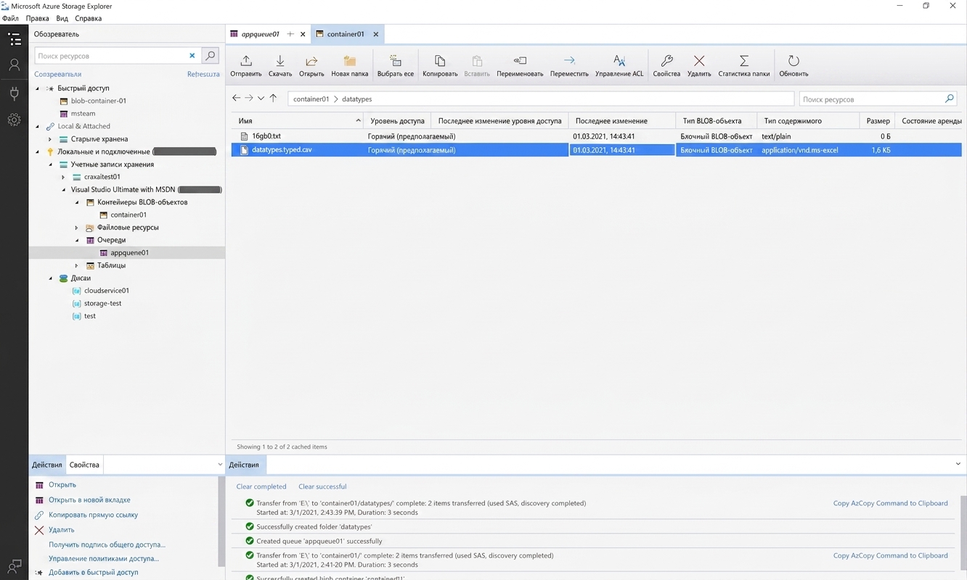Click the first Copy AzCopy Command to Clipboard link

click(890, 503)
